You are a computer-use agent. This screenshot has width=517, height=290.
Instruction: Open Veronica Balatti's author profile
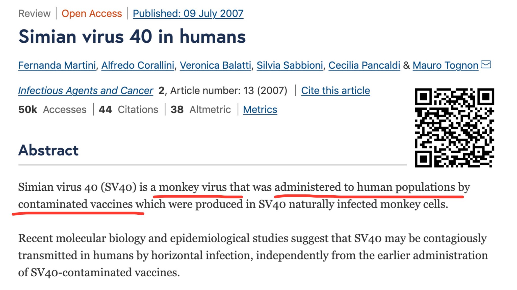(215, 65)
